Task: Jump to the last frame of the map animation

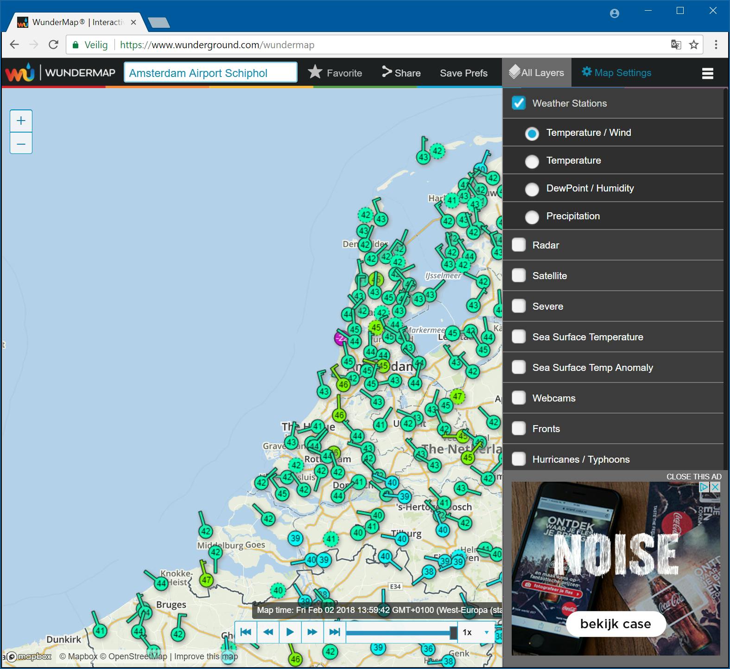Action: [335, 632]
